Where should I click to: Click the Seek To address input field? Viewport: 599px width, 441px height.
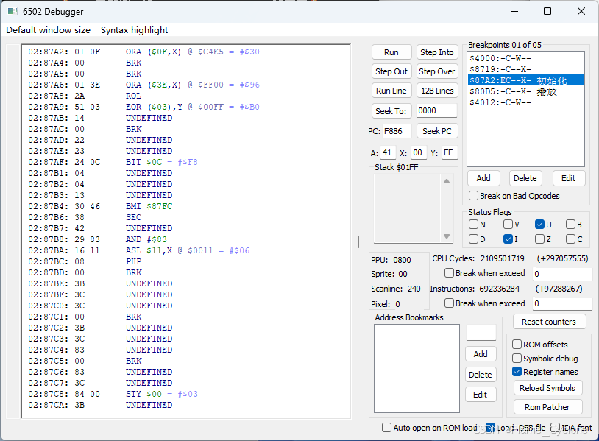(436, 111)
